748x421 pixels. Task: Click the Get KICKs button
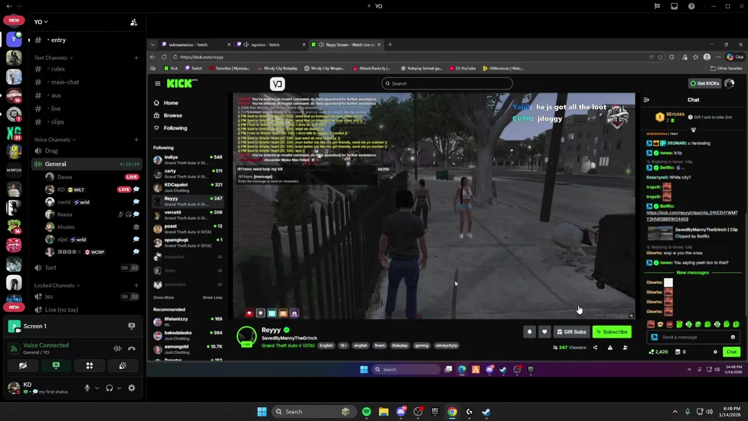tap(705, 84)
